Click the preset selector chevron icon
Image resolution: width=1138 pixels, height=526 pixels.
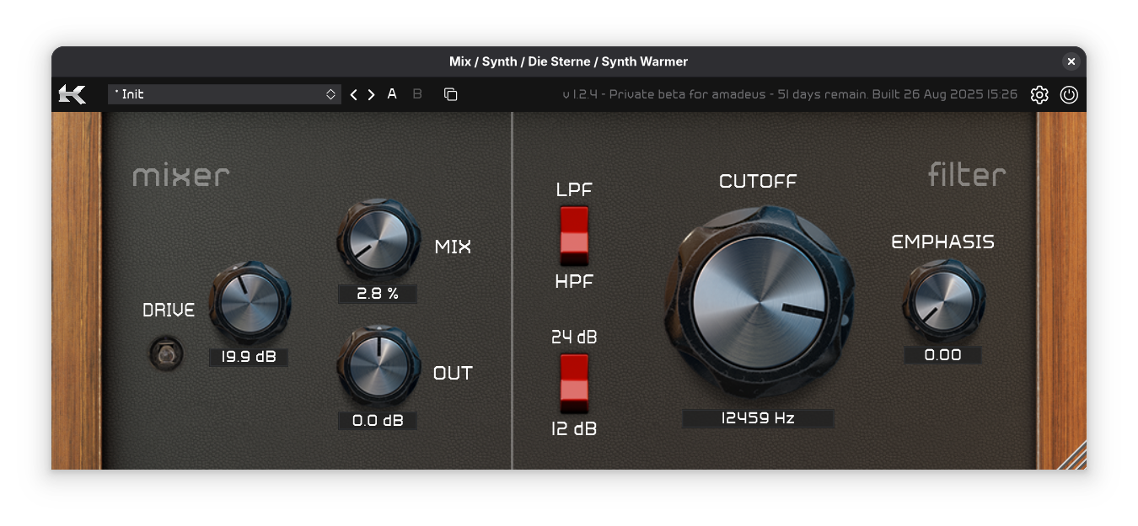click(x=330, y=93)
